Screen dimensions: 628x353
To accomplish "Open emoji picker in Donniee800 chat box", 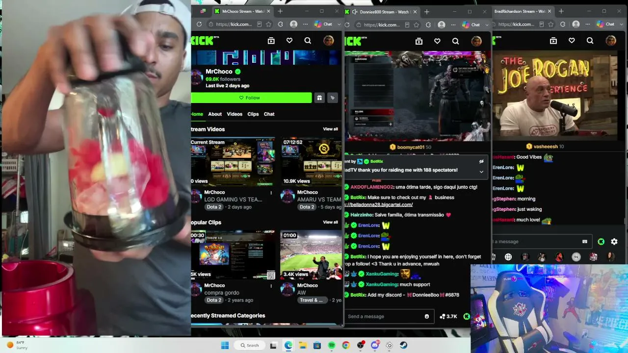I will pos(427,316).
